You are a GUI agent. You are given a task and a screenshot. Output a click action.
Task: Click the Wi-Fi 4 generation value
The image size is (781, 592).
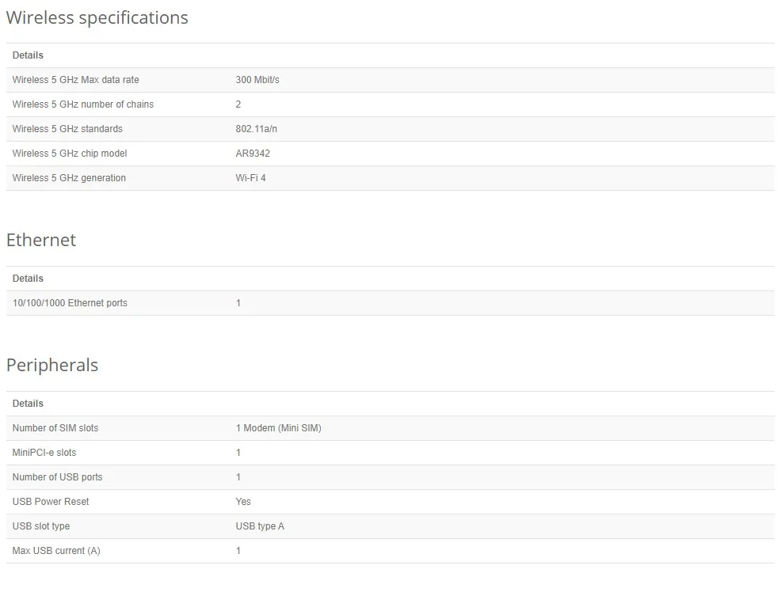(250, 178)
